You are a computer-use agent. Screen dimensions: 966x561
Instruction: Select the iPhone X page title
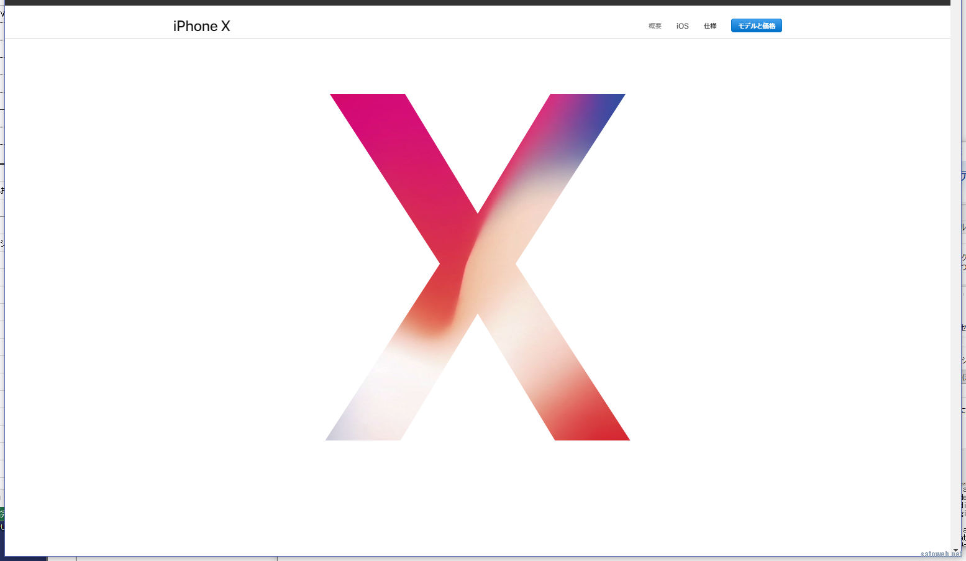(201, 26)
